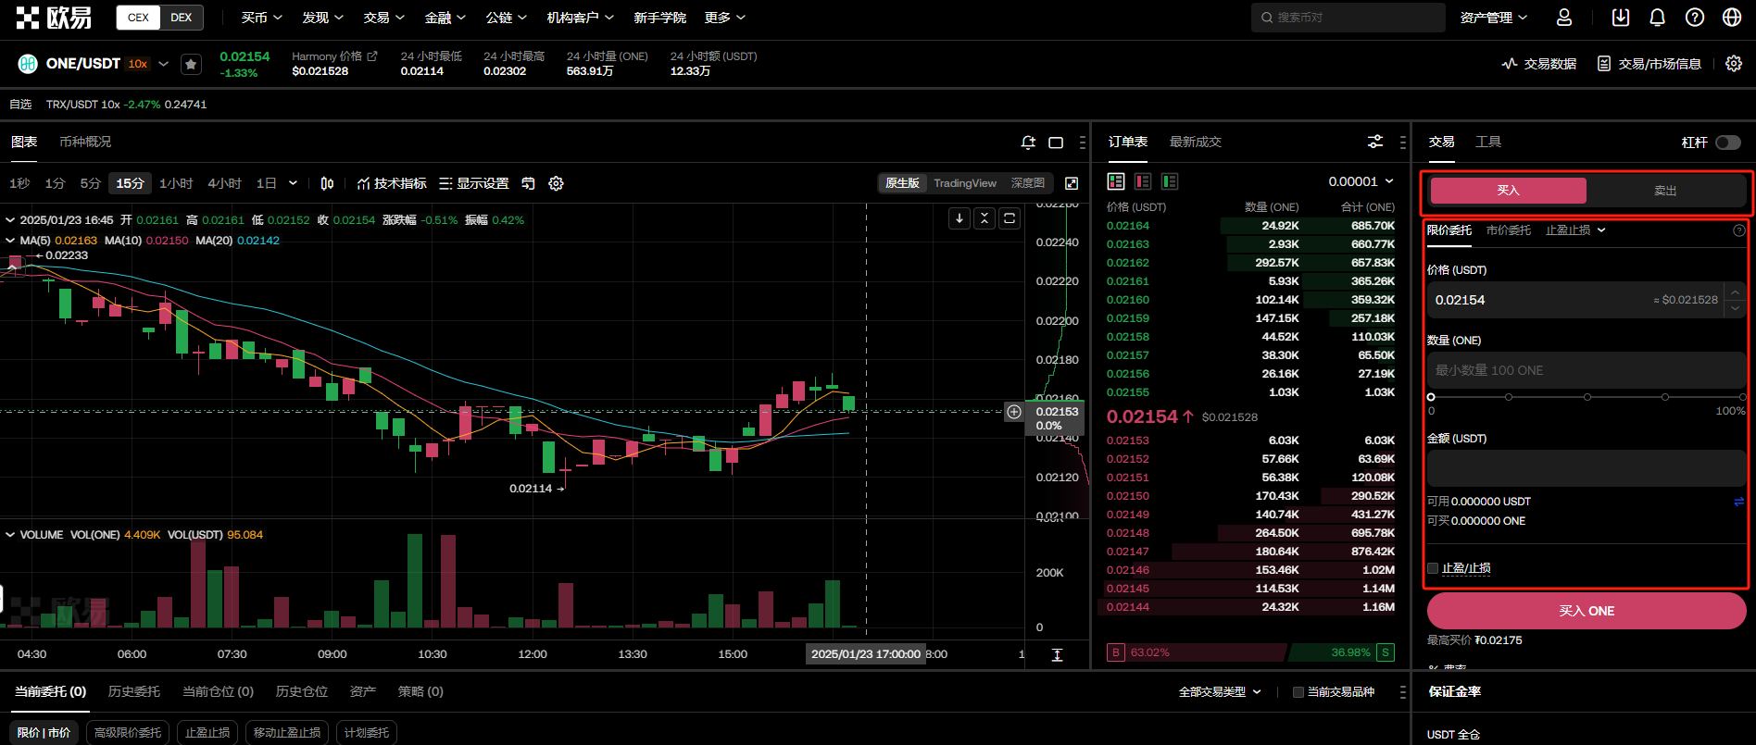Expand the 资产管理 menu
This screenshot has width=1756, height=745.
(x=1493, y=18)
